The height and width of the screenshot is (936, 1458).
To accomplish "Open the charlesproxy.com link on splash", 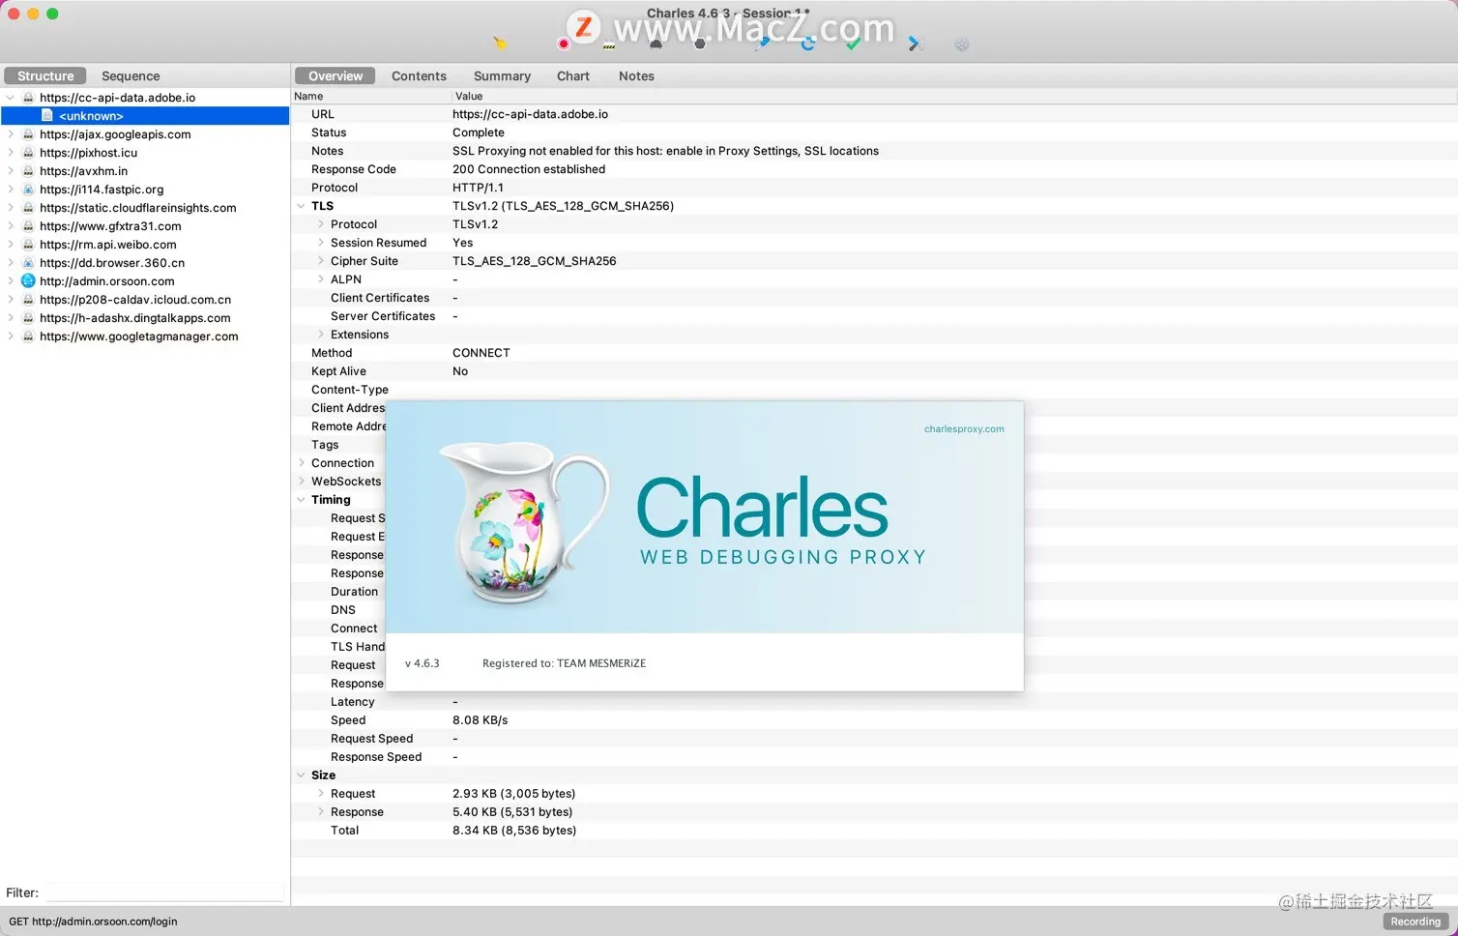I will pyautogui.click(x=964, y=429).
